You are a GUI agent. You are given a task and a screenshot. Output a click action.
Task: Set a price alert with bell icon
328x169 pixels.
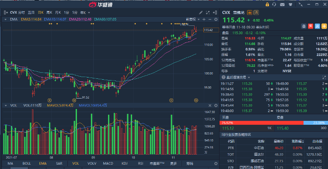[304, 26]
